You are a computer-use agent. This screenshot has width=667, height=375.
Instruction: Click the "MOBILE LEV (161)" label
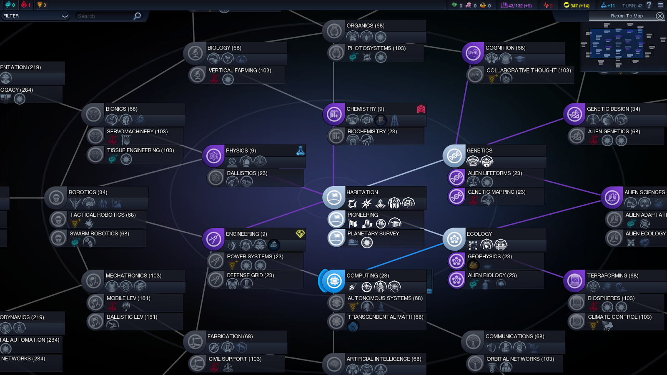(x=128, y=298)
